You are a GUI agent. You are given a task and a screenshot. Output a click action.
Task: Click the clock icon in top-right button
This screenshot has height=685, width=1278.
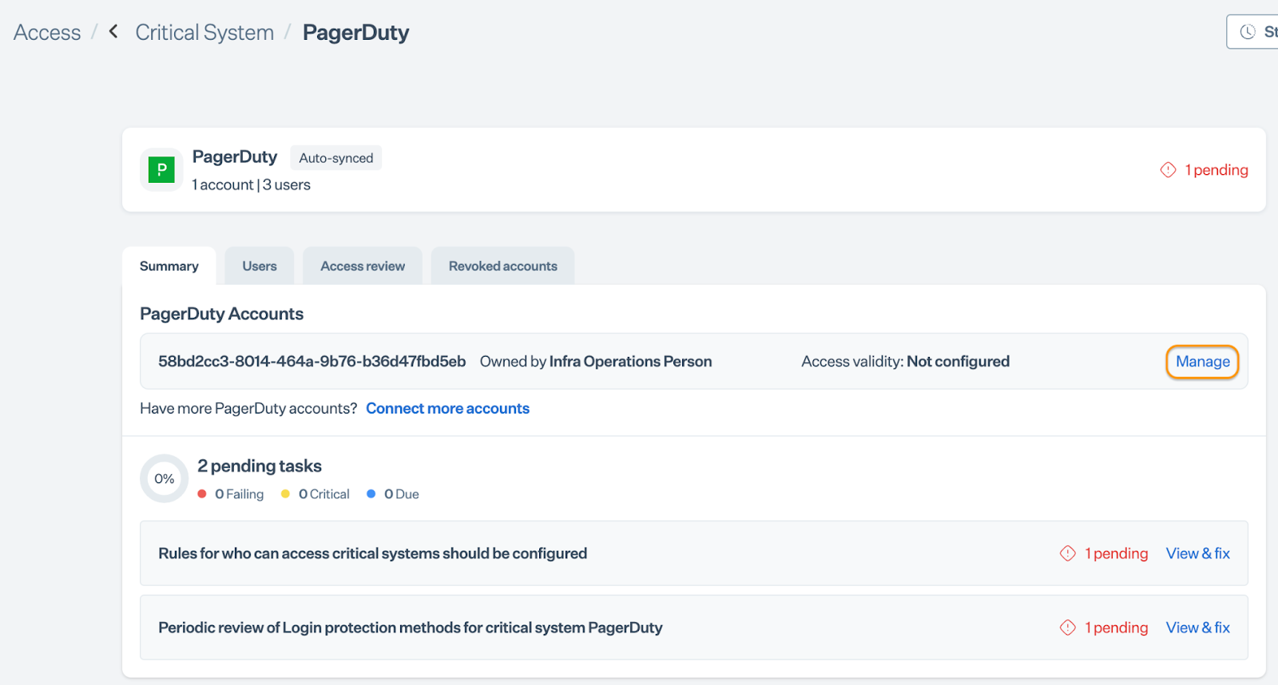1248,32
